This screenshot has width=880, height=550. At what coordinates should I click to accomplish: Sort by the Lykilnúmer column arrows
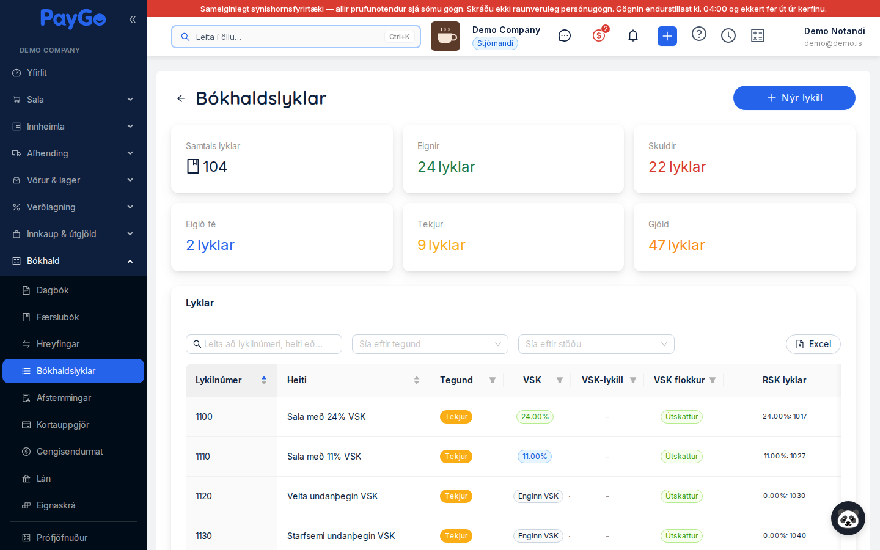pos(264,380)
